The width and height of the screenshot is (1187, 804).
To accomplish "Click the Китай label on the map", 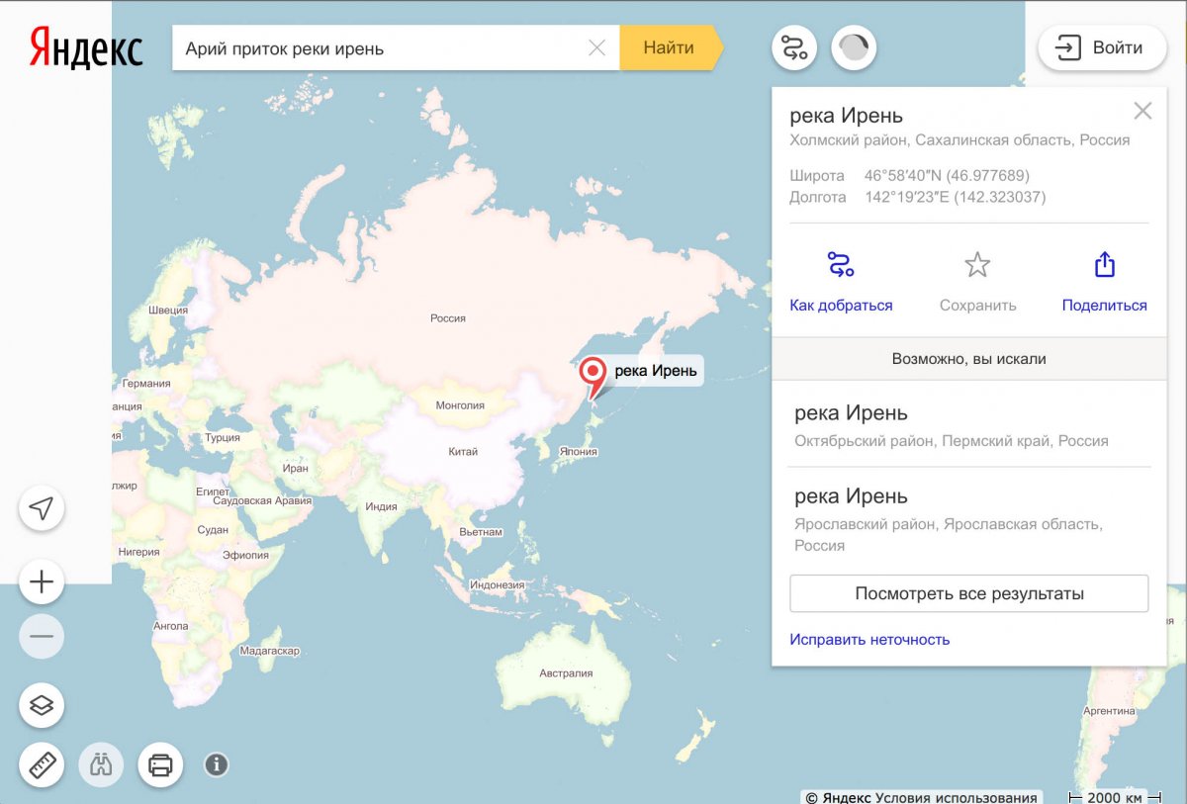I will pos(463,452).
